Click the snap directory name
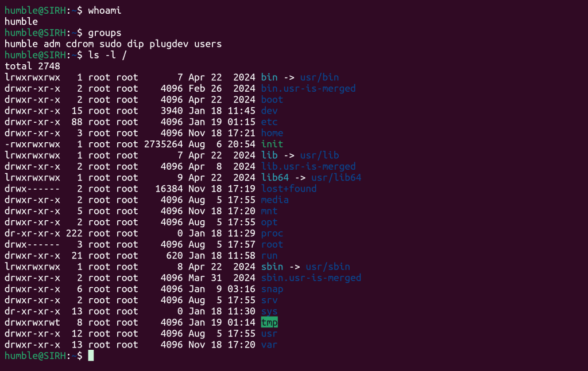Screen dimensions: 588x371 [x=272, y=289]
